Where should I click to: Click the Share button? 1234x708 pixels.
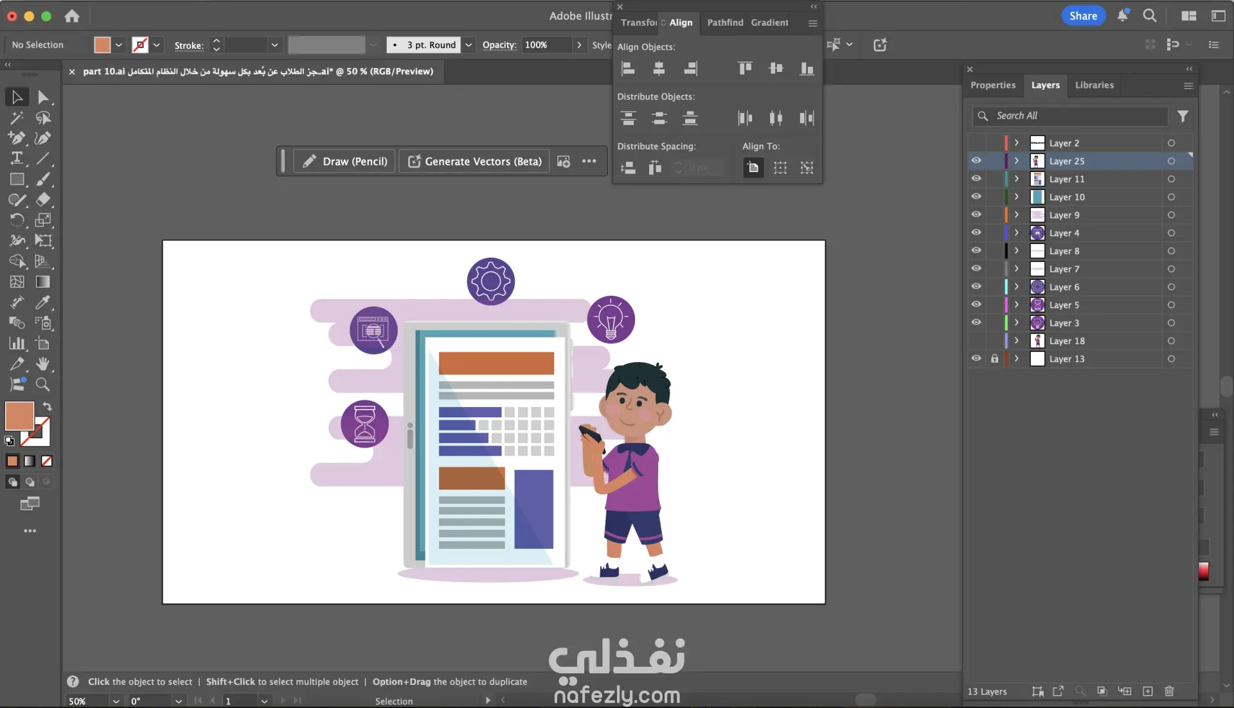click(1083, 16)
